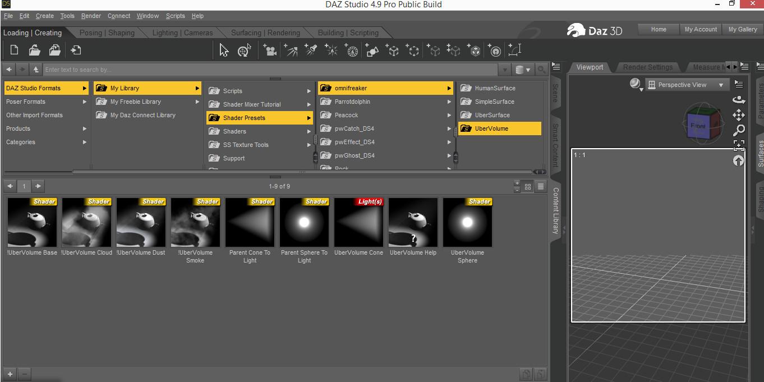Expand the Categories entry arrow

[x=85, y=142]
